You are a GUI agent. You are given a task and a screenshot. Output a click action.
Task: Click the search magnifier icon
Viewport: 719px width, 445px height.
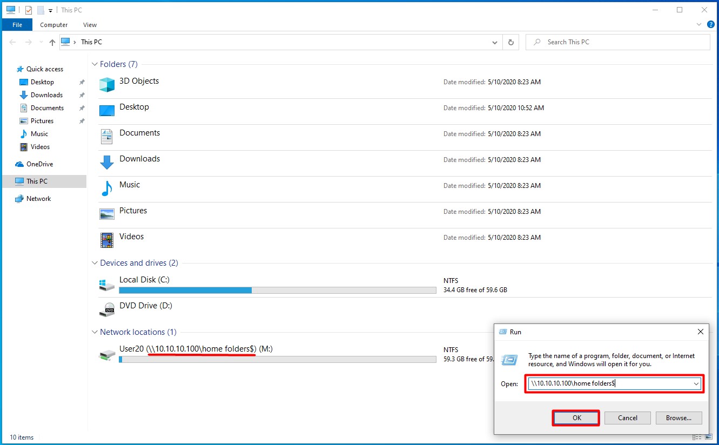click(x=537, y=42)
